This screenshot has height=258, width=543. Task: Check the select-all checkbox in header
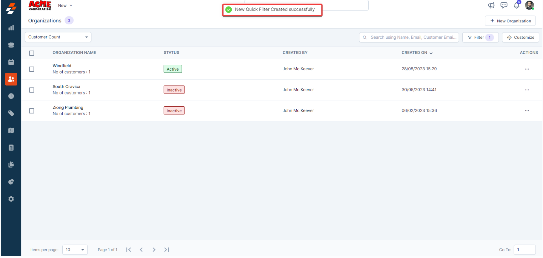(x=32, y=53)
